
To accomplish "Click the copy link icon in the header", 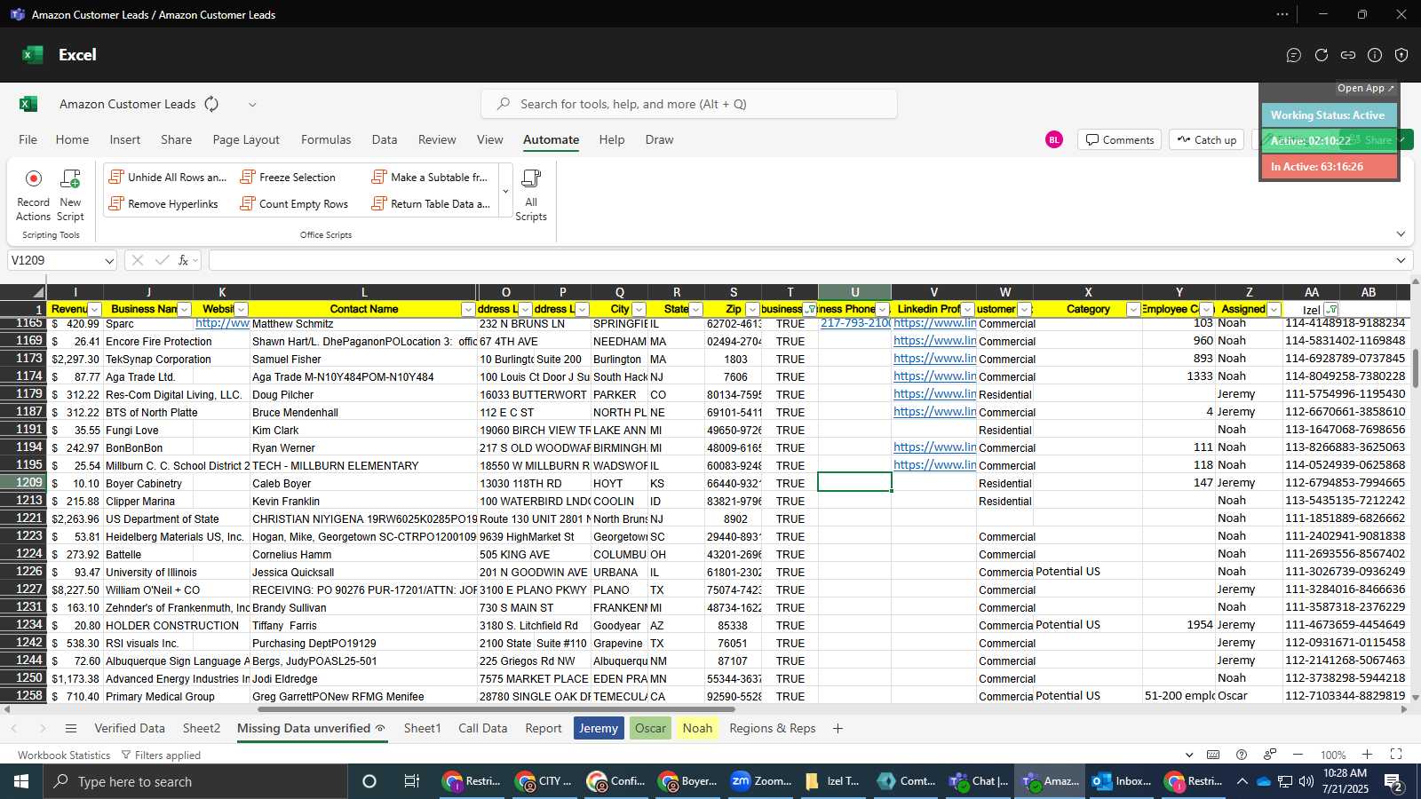I will coord(1348,55).
